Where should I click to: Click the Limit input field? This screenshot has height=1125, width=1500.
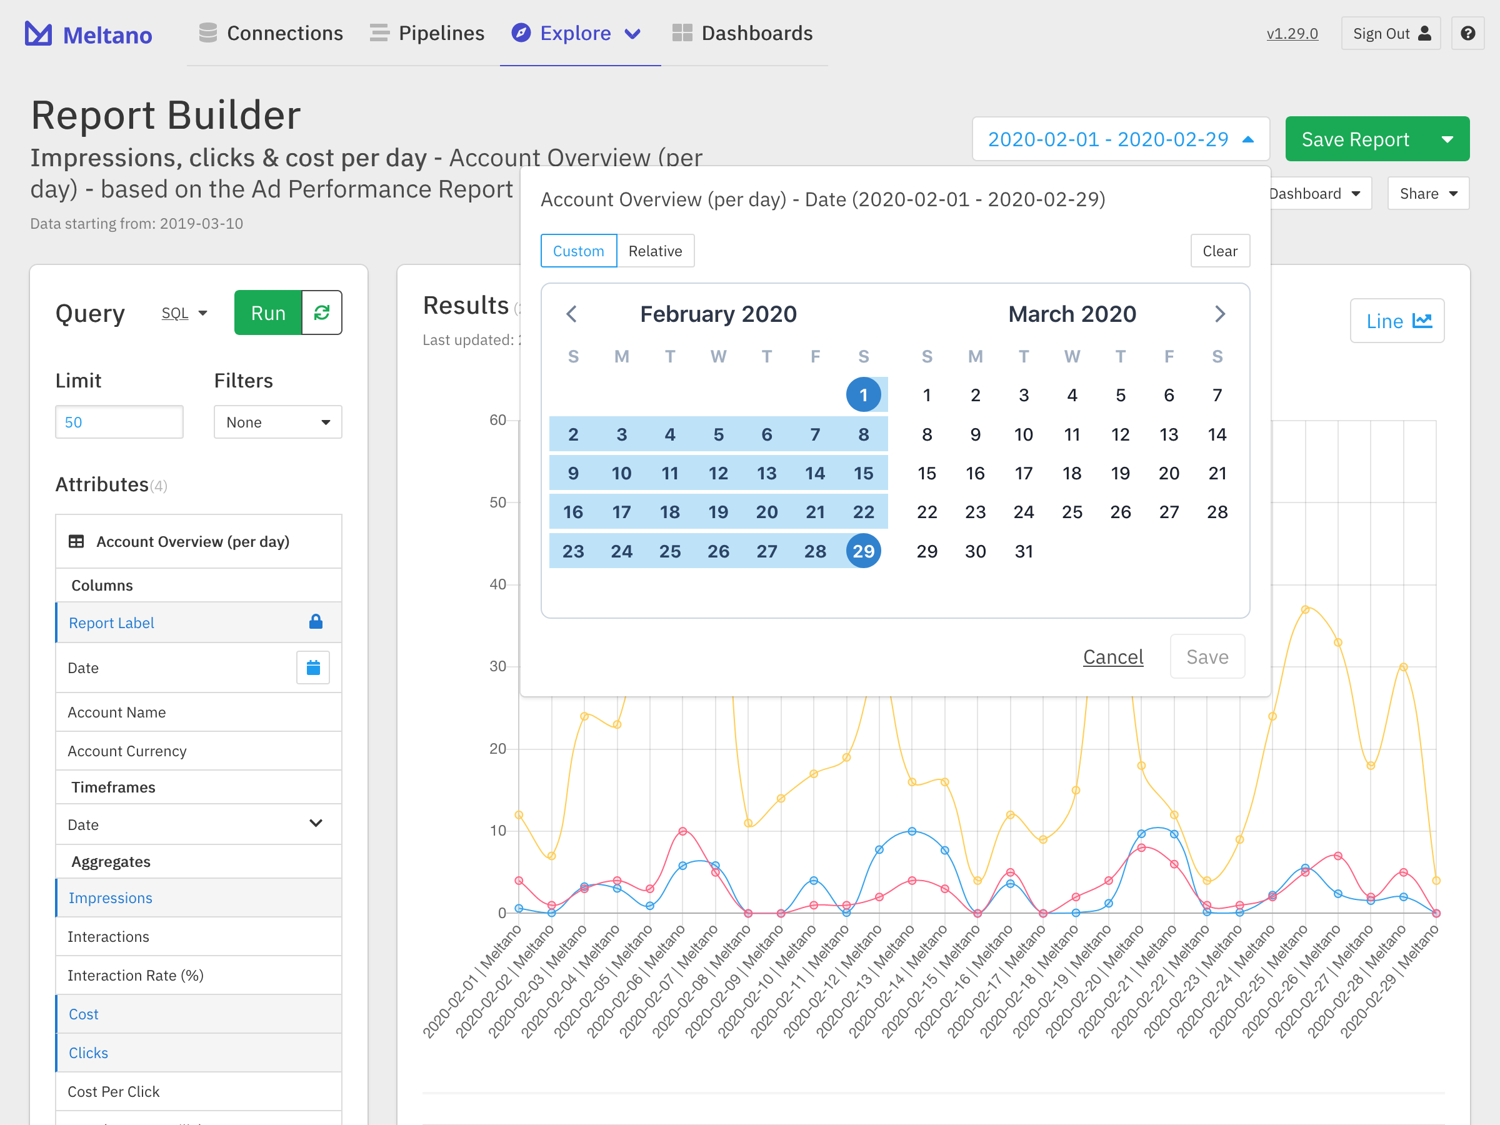pos(119,422)
